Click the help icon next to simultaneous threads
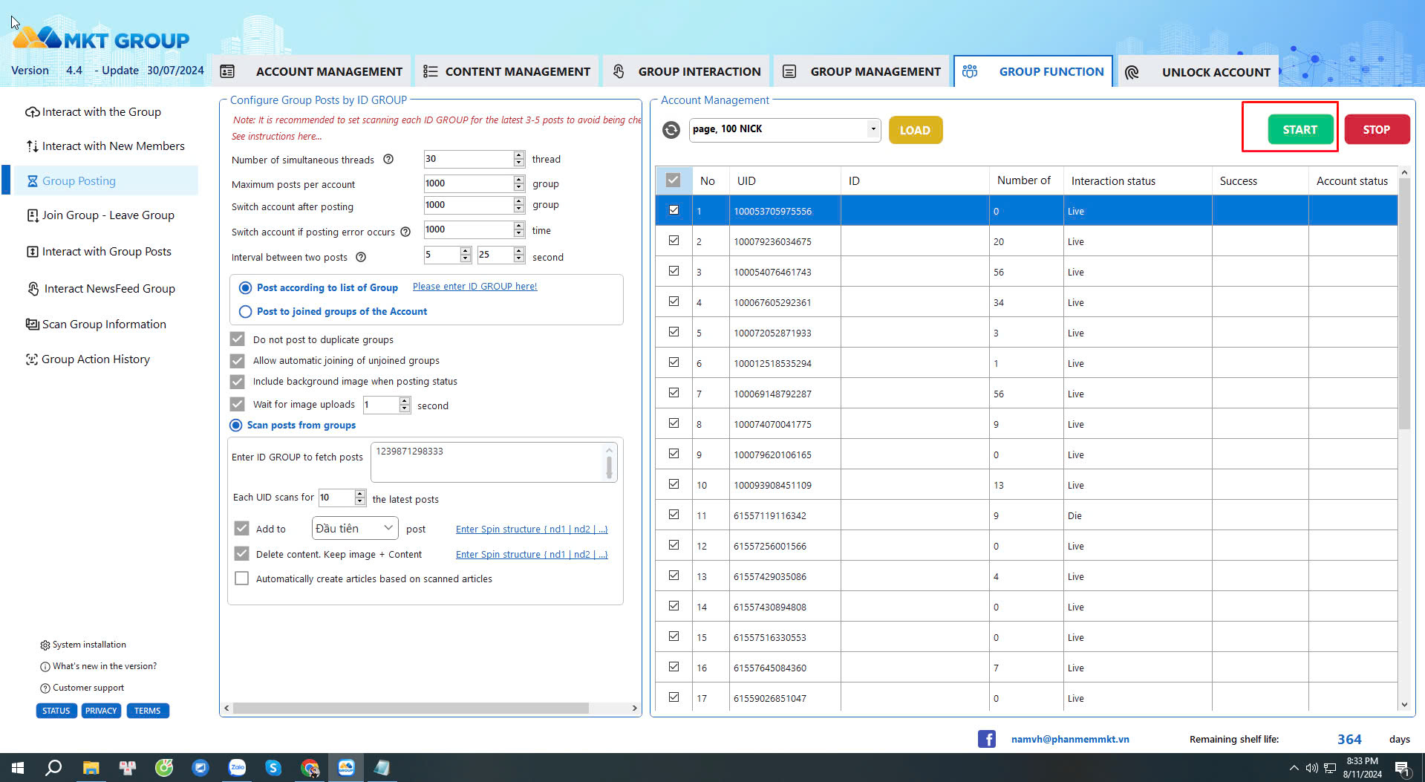Screen dimensions: 1425x782 pyautogui.click(x=388, y=160)
